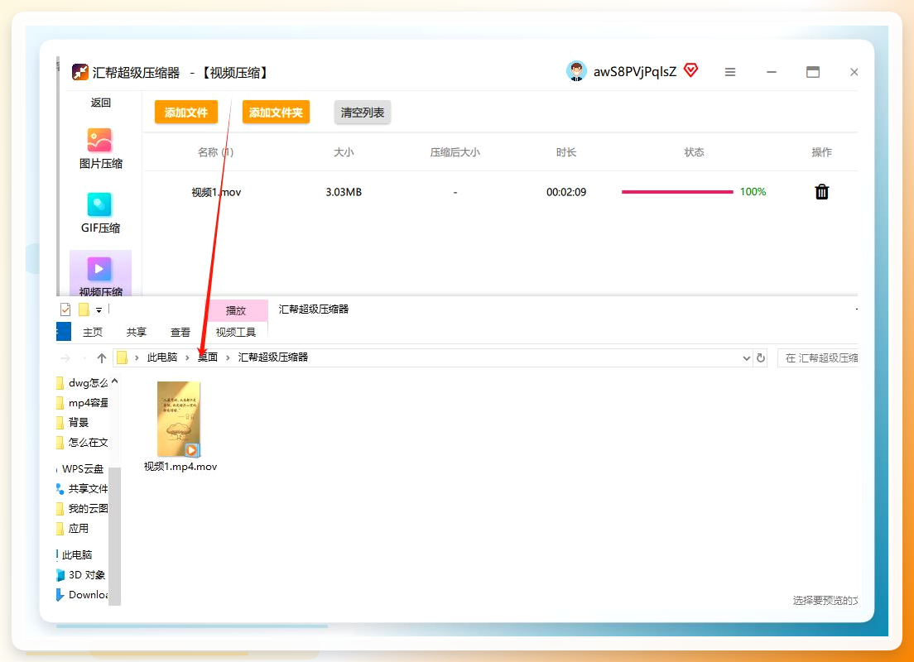Image resolution: width=914 pixels, height=662 pixels.
Task: Go up one folder level
Action: [102, 357]
